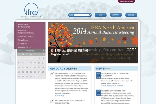Select the third carousel slide dot

tap(133, 48)
